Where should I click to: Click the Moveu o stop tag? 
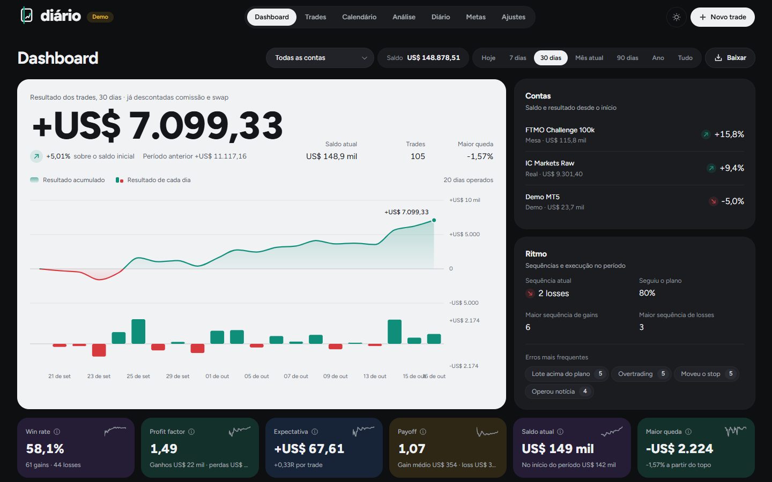707,374
